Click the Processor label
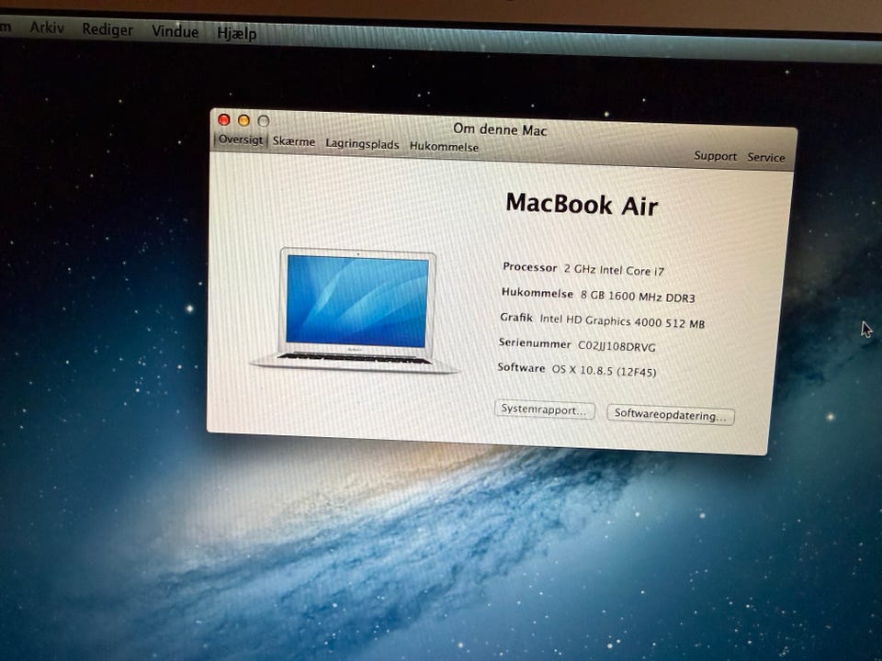 tap(530, 267)
